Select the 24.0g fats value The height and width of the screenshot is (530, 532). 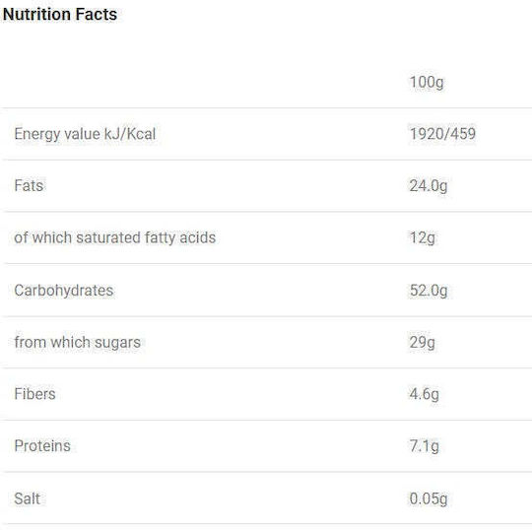click(429, 186)
